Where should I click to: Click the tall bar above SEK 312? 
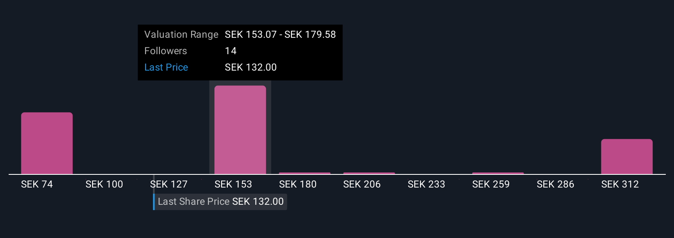[x=627, y=157]
